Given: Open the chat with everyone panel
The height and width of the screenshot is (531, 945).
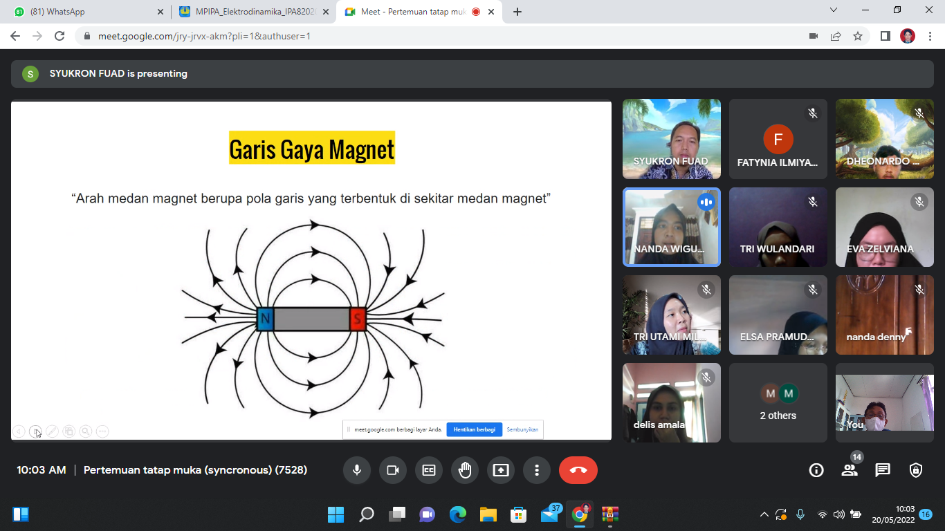Looking at the screenshot, I should [x=883, y=470].
